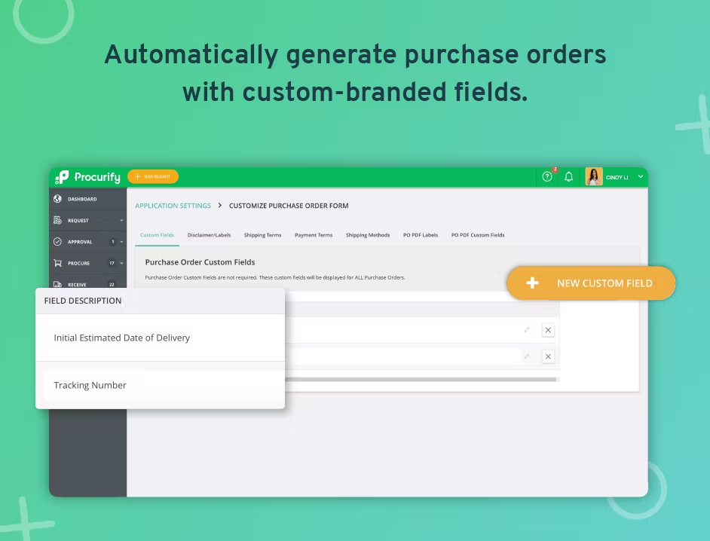The image size is (710, 541).
Task: Open the Request sidebar icon
Action: pyautogui.click(x=57, y=220)
